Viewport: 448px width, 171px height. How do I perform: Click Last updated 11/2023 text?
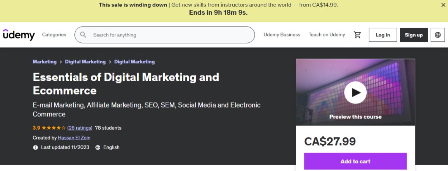[65, 147]
